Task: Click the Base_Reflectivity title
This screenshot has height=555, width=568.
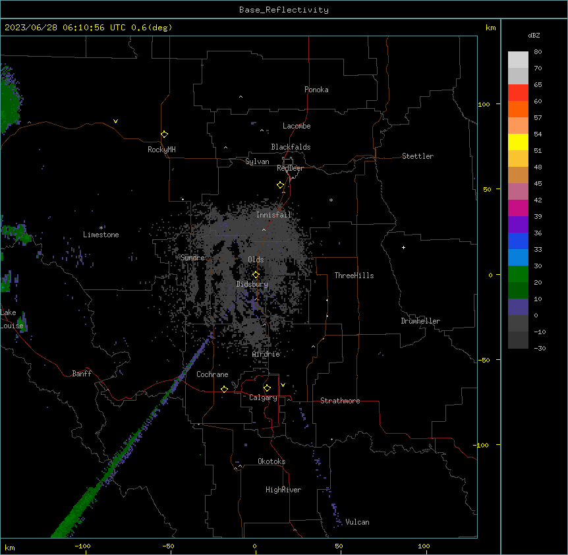Action: coord(284,10)
